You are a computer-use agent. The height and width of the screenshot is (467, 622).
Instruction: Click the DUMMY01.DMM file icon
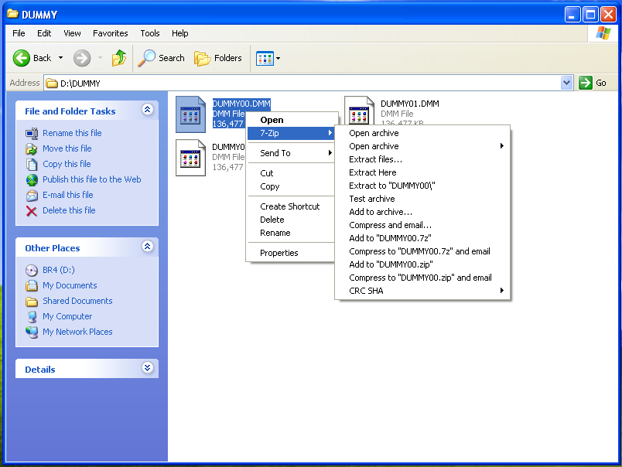click(360, 113)
